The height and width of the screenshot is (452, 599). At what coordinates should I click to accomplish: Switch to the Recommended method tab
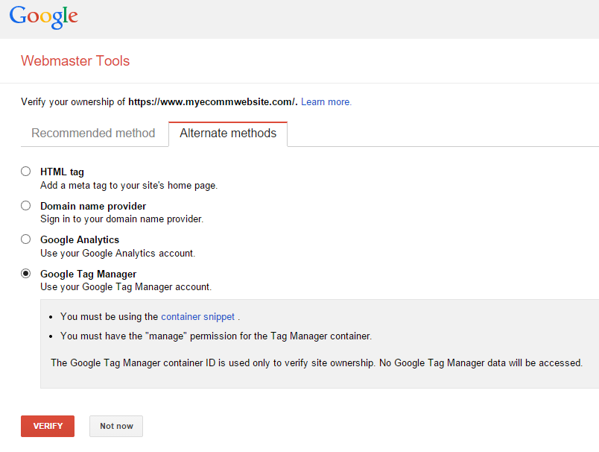click(x=93, y=134)
